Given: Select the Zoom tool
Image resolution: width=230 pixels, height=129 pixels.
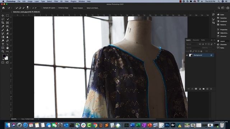Looking at the screenshot, I should tap(3, 51).
